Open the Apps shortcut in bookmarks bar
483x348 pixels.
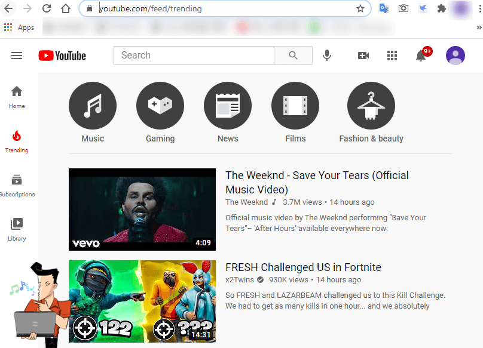tap(19, 27)
